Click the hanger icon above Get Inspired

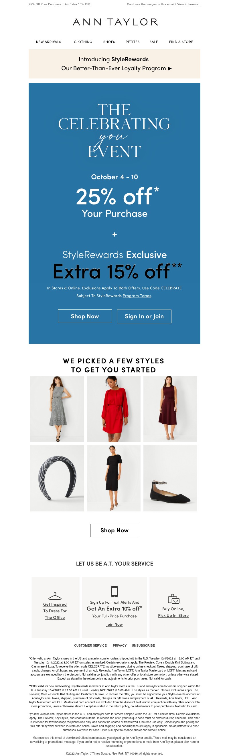tap(55, 596)
